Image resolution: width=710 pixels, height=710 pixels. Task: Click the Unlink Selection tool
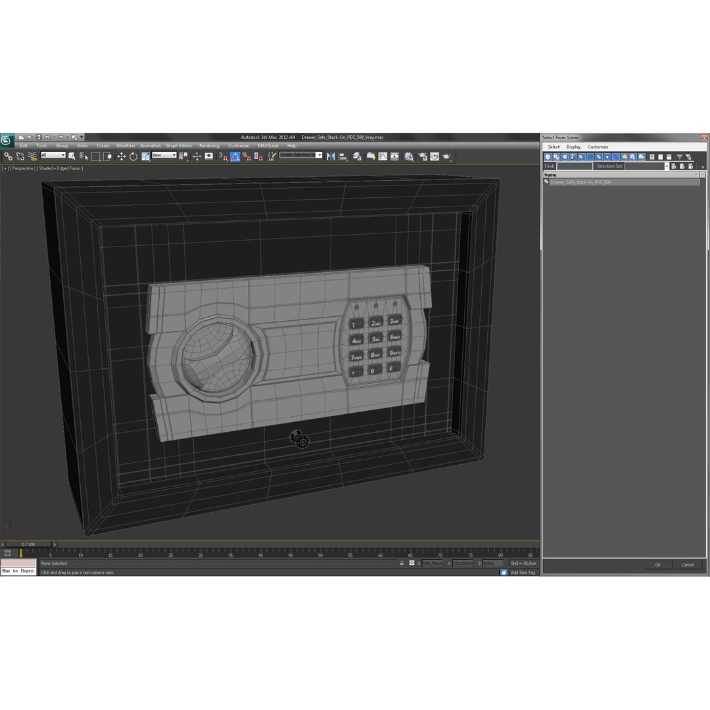pyautogui.click(x=20, y=156)
